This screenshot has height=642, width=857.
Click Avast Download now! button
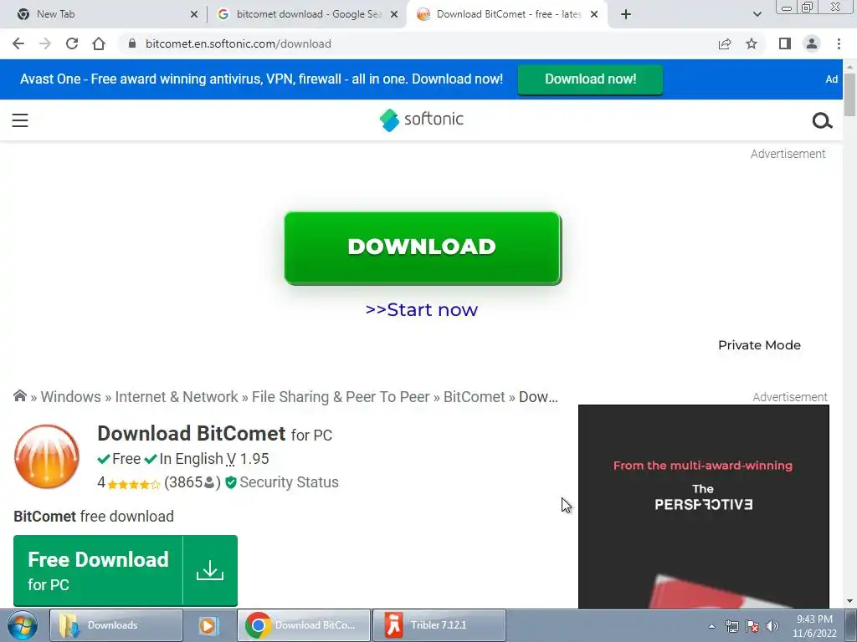pyautogui.click(x=590, y=79)
